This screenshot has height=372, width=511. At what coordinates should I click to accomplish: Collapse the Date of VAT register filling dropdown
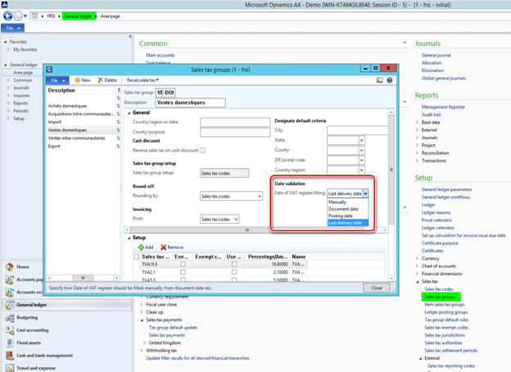(366, 193)
